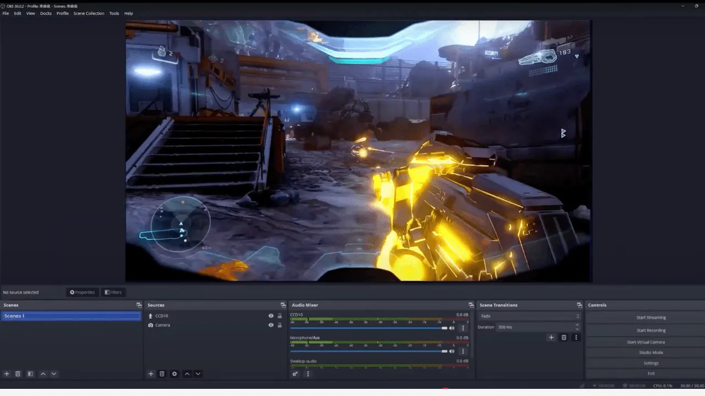705x396 pixels.
Task: Select Scenes 1 in the scenes list
Action: point(70,316)
